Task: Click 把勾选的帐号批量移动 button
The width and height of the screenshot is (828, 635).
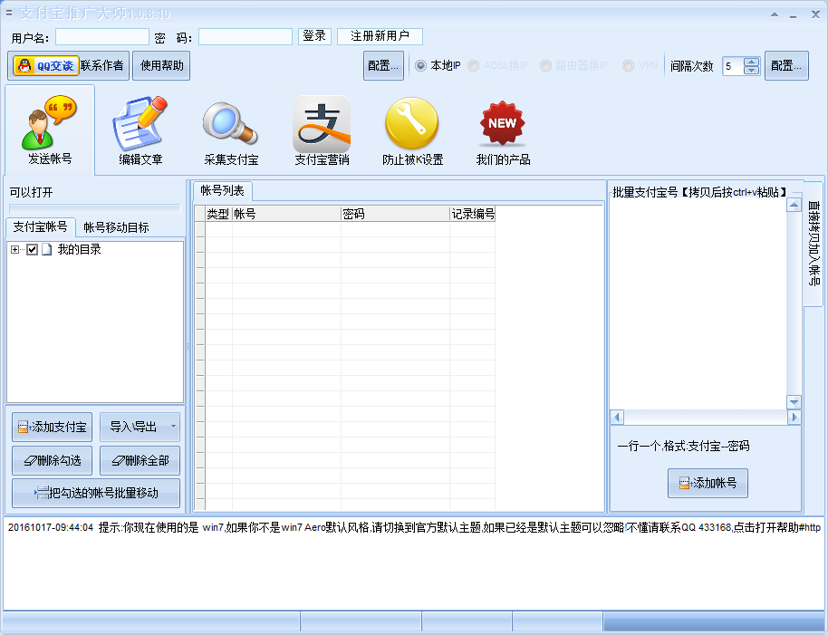Action: pos(96,493)
